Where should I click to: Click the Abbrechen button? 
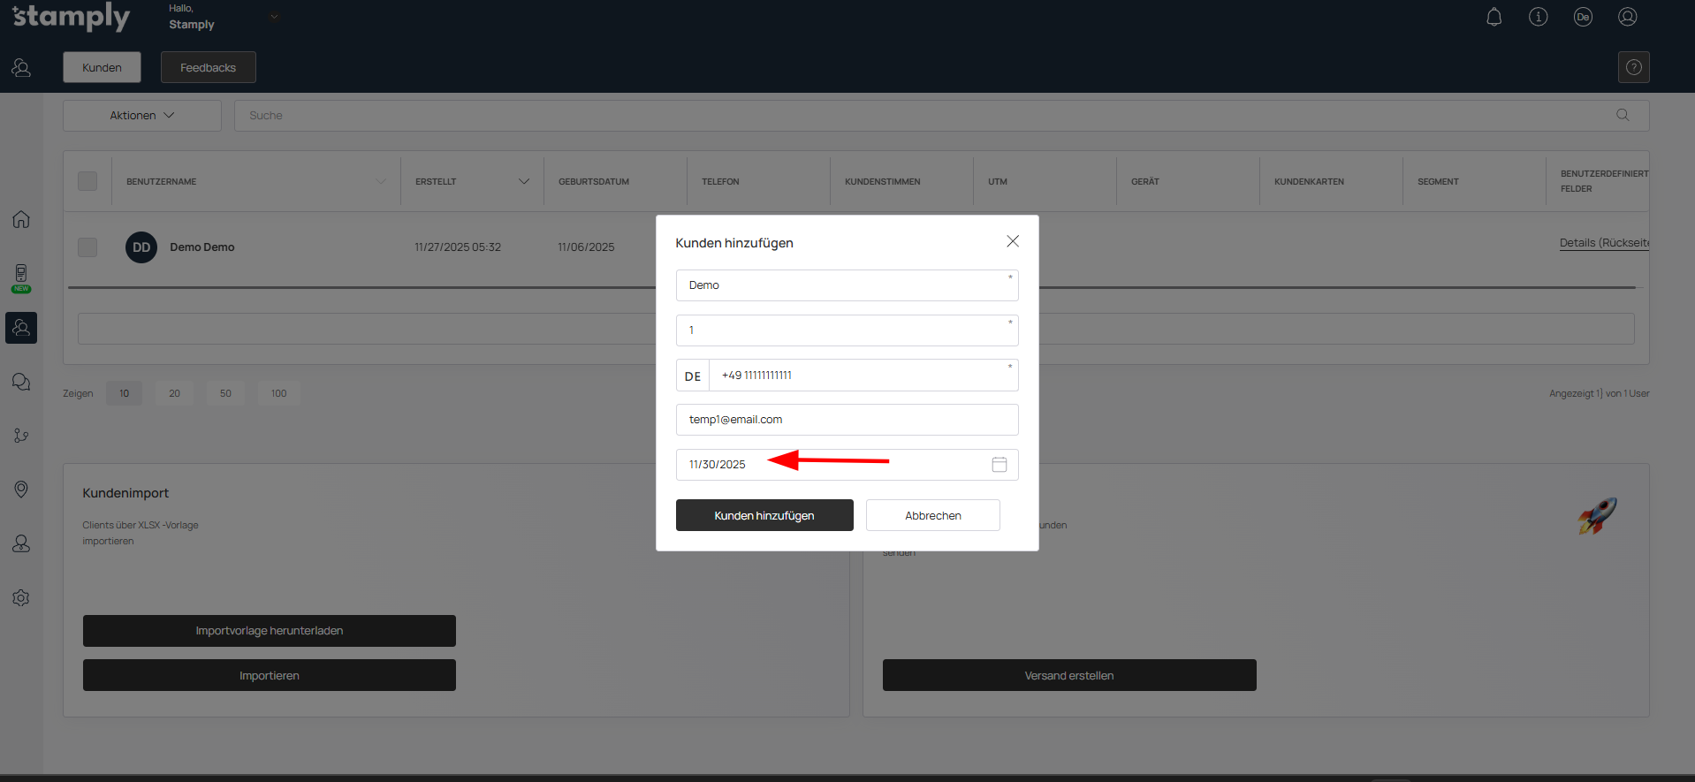pyautogui.click(x=932, y=515)
